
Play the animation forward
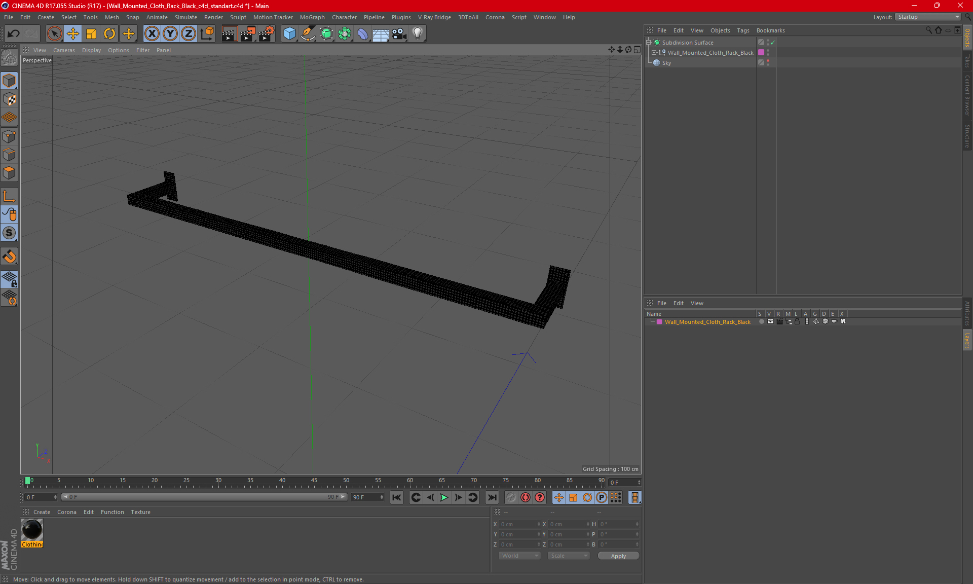pos(444,497)
